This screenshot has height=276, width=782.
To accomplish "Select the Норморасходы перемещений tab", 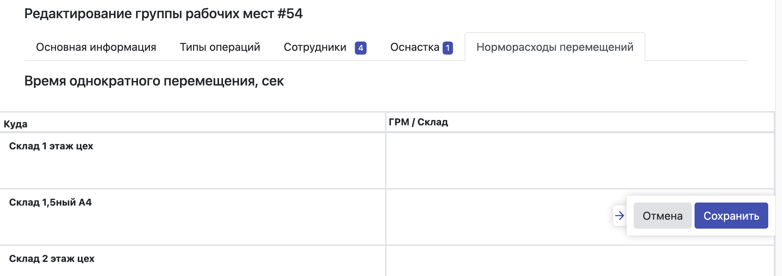I will click(x=555, y=47).
